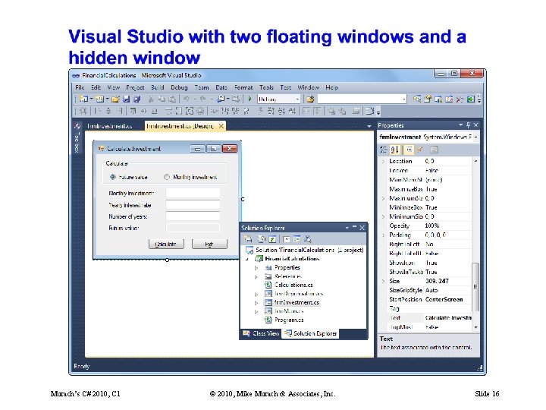Click the Align to Grid layout icon
This screenshot has width=546, height=410.
tap(83, 111)
